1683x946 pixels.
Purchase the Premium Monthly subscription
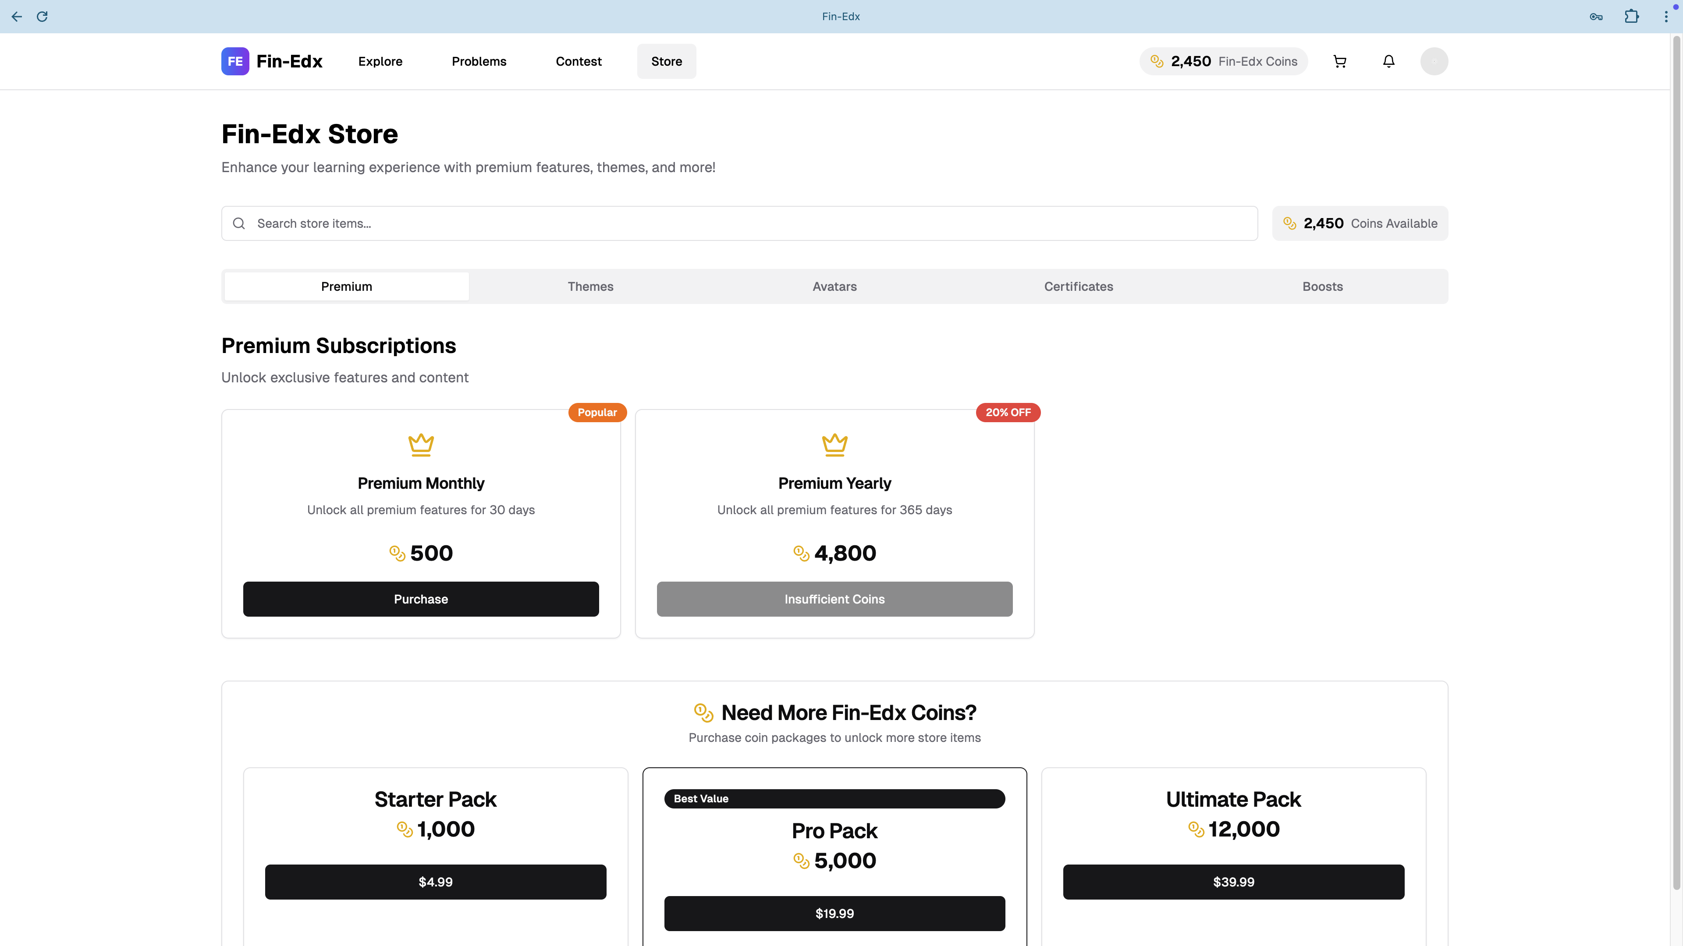pyautogui.click(x=421, y=599)
